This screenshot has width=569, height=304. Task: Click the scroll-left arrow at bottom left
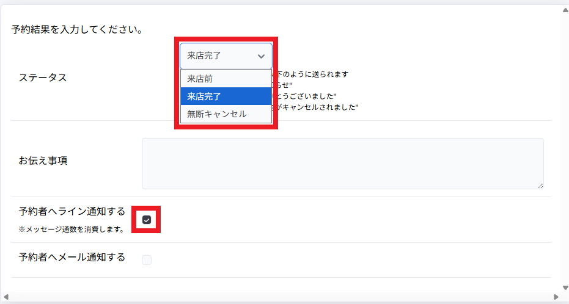6,297
